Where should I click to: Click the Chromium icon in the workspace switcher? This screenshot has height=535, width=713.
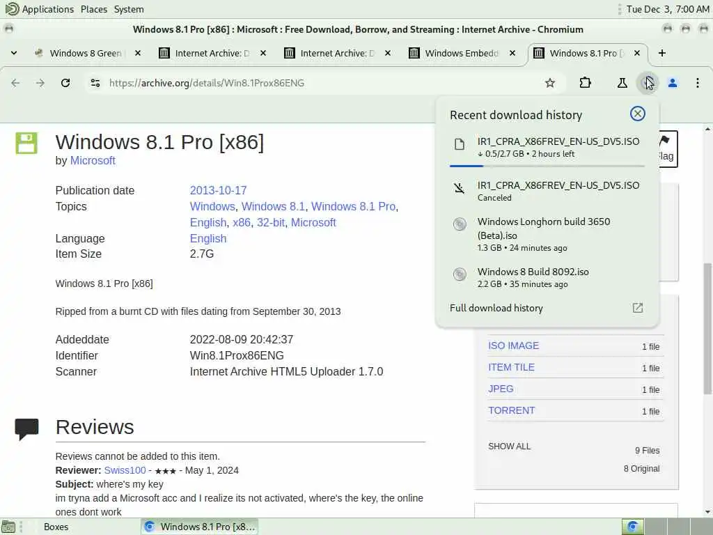click(x=632, y=527)
